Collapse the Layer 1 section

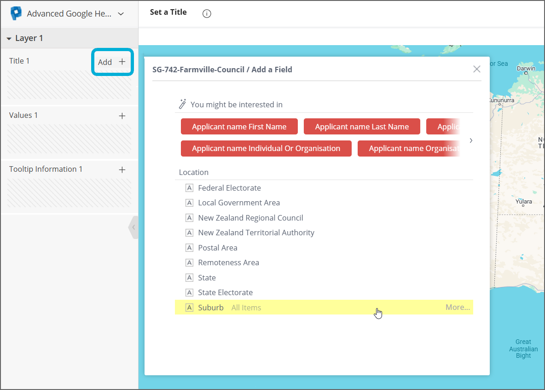[x=9, y=39]
